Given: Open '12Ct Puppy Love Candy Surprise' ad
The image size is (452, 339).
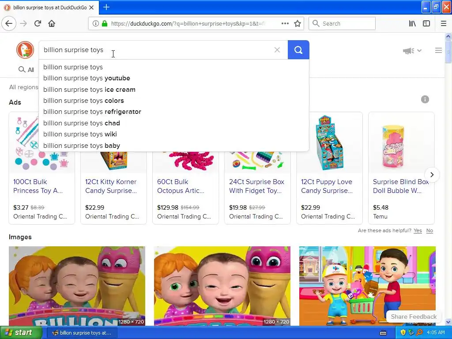Looking at the screenshot, I should [x=327, y=186].
